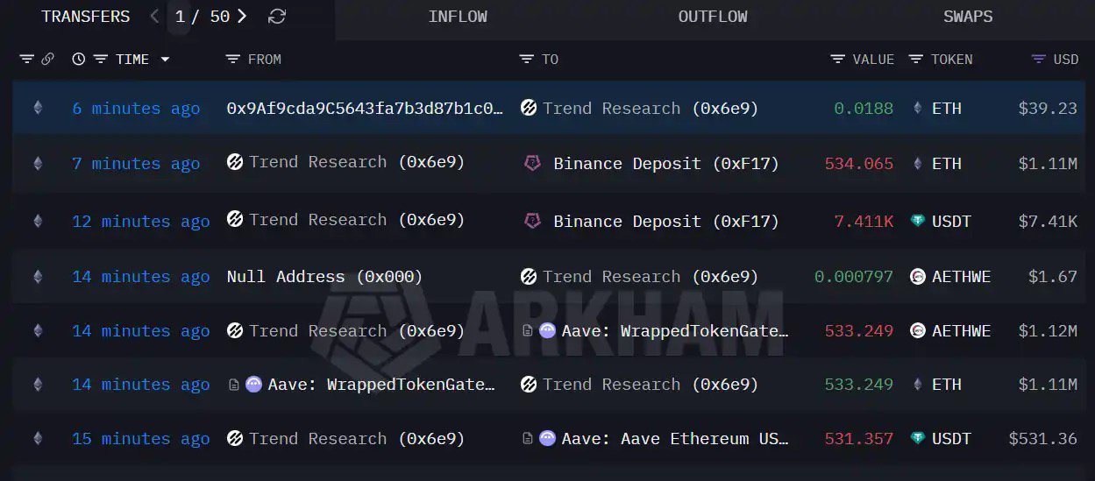Click the clock icon beside TIME
This screenshot has width=1095, height=481.
[79, 60]
